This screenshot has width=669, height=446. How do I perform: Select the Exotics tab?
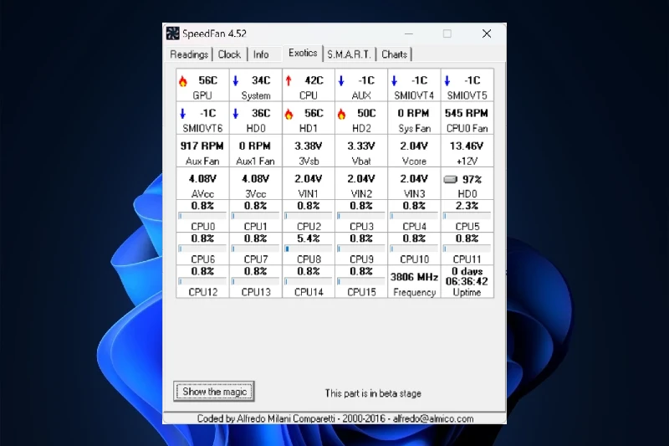(303, 53)
